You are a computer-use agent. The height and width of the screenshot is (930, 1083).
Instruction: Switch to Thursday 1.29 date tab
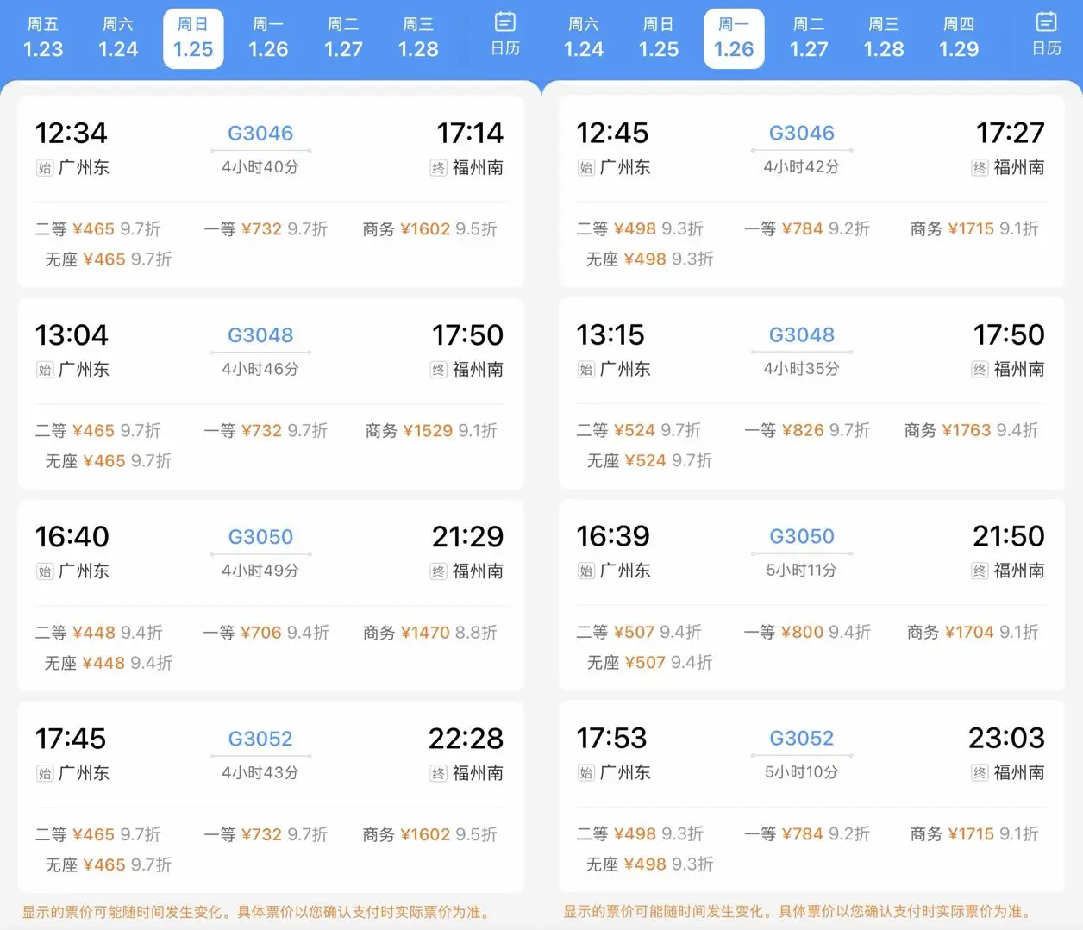(959, 39)
